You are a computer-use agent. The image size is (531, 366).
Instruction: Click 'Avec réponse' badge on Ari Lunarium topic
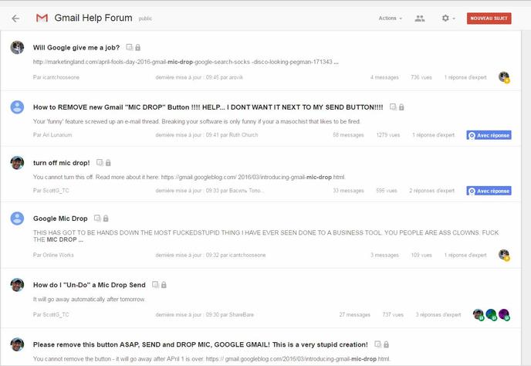pos(489,135)
